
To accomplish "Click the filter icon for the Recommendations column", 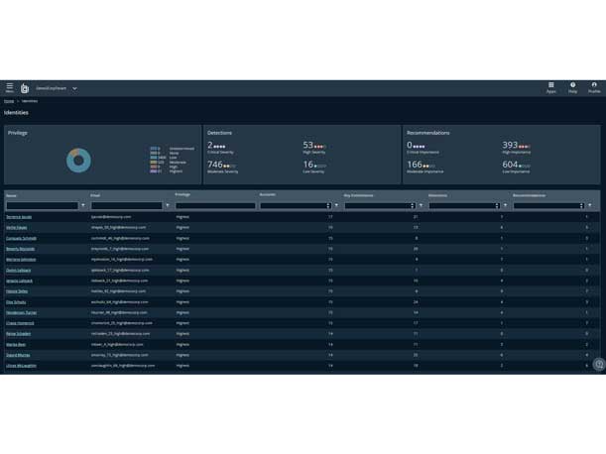I will coord(590,206).
